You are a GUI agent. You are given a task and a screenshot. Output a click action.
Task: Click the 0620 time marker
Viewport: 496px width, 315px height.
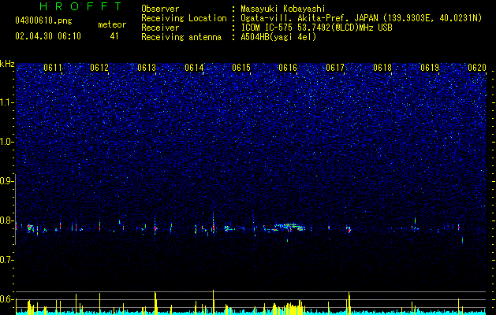tap(477, 68)
